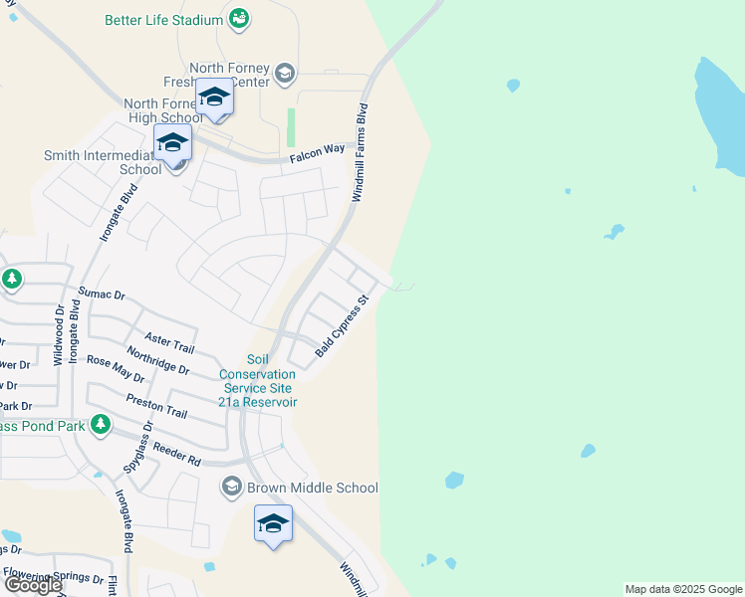Select the Reeder Rd street label
Viewport: 745px width, 597px height.
[176, 454]
